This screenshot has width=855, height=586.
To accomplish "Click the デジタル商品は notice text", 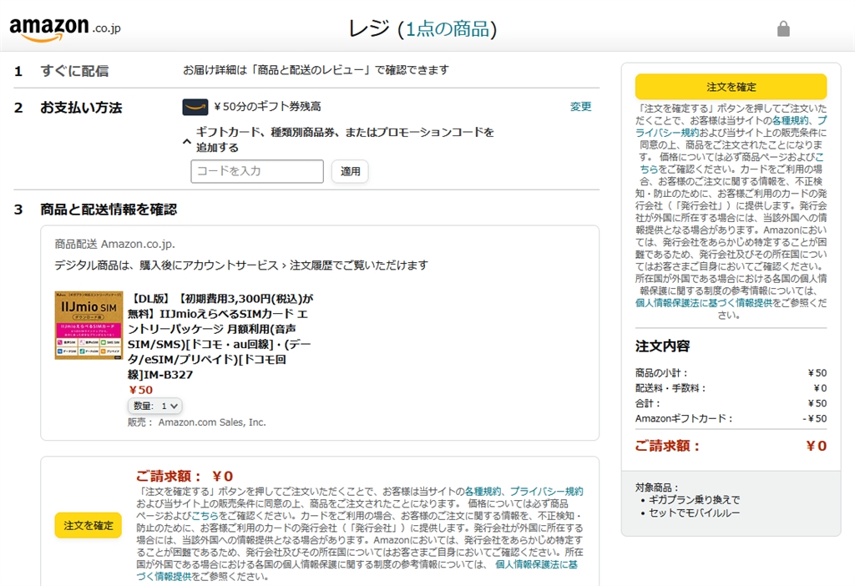I will tap(241, 265).
